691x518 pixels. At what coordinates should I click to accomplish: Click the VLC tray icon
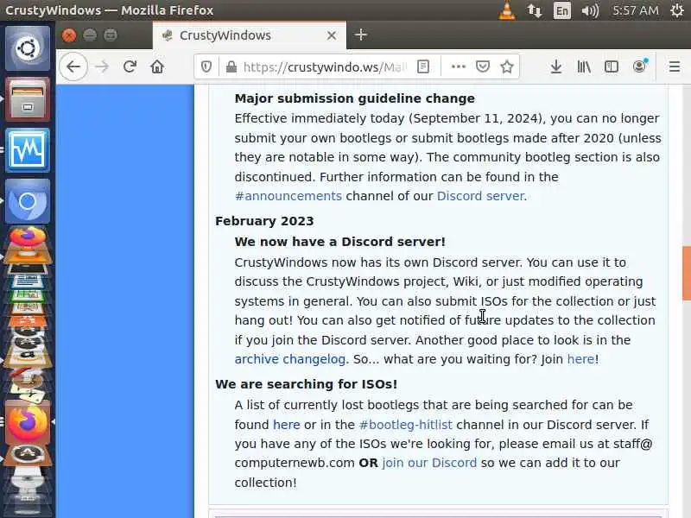507,10
